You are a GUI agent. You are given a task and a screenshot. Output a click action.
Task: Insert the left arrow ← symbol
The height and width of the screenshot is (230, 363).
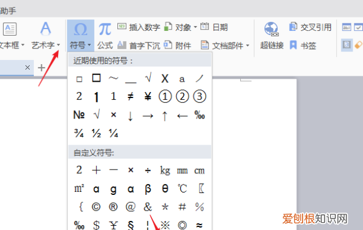click(182, 116)
